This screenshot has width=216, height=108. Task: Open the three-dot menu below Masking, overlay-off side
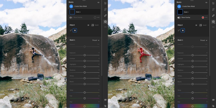tap(105, 27)
